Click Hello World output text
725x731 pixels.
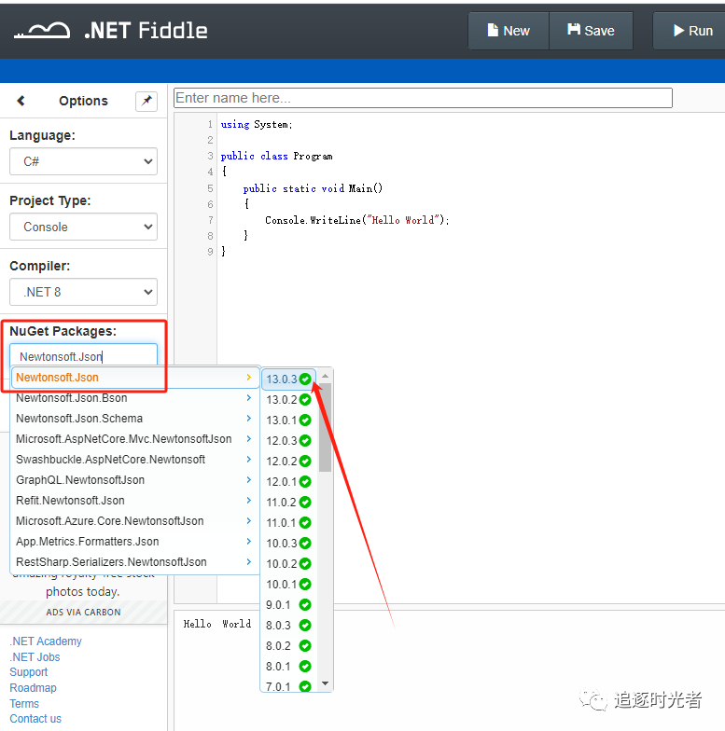pos(216,624)
